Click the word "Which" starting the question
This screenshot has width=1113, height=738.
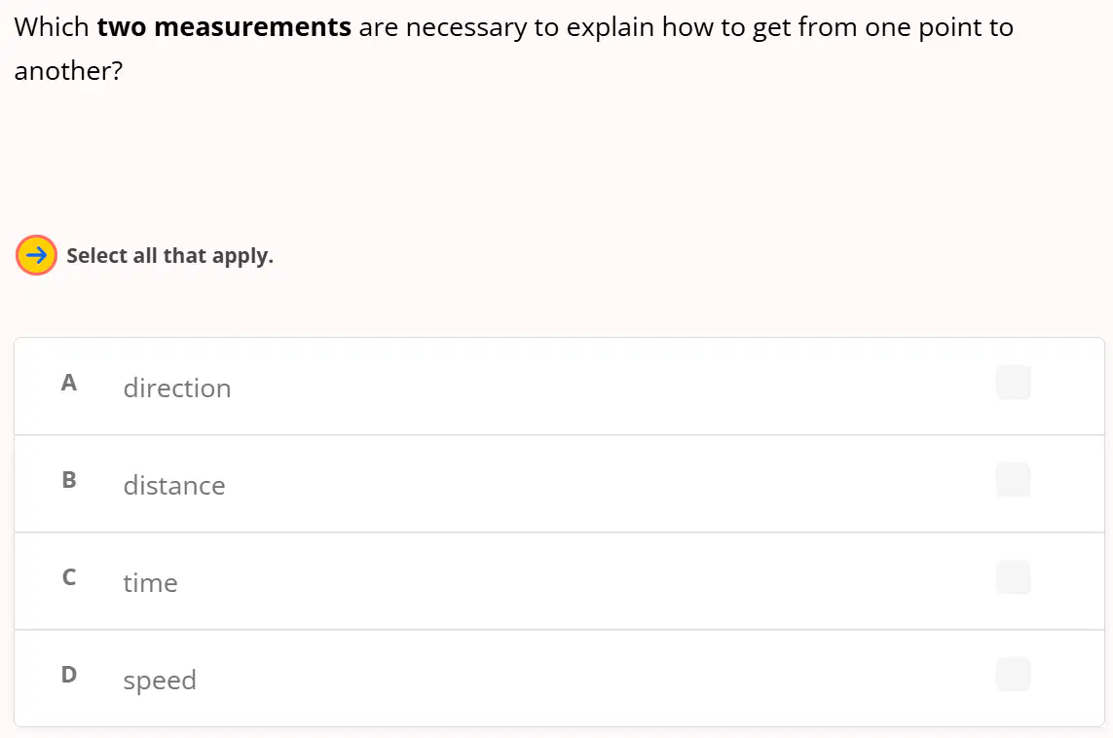click(52, 27)
